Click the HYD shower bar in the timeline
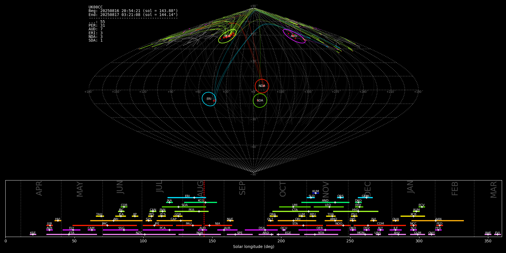The image size is (506, 253). tap(356, 211)
